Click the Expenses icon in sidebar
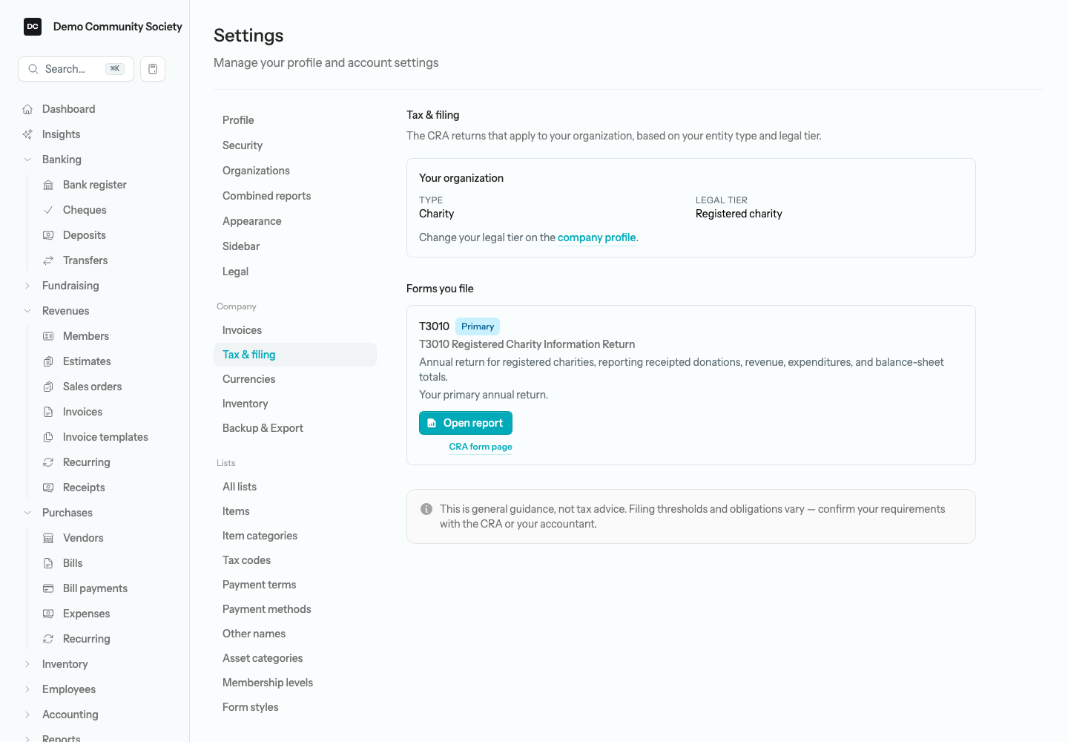The width and height of the screenshot is (1068, 742). point(48,614)
